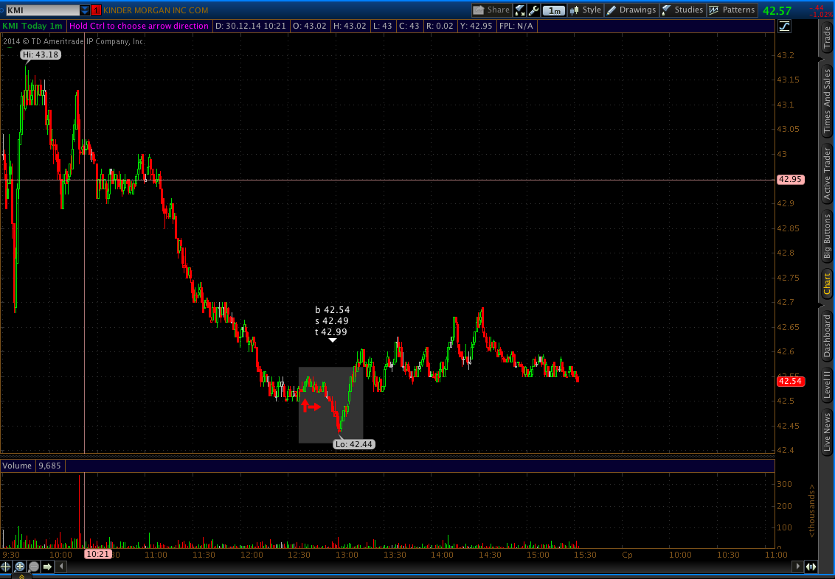Click the zoom in magnifier icon
The image size is (835, 579).
pyautogui.click(x=20, y=566)
